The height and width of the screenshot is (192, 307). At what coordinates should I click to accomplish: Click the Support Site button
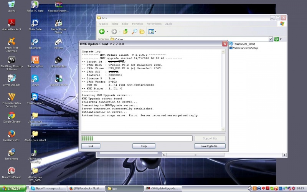210,138
